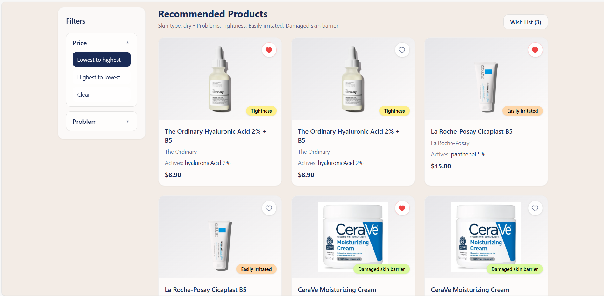Expand the Problem filter dropdown
The height and width of the screenshot is (296, 604).
[x=102, y=121]
